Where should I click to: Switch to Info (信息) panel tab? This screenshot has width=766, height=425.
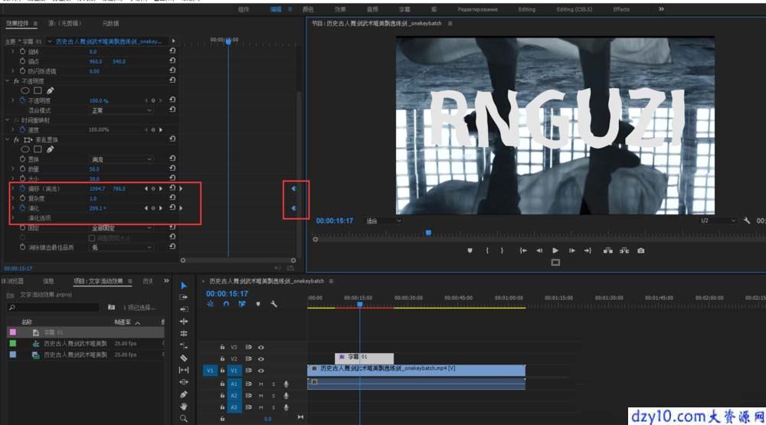coord(48,281)
